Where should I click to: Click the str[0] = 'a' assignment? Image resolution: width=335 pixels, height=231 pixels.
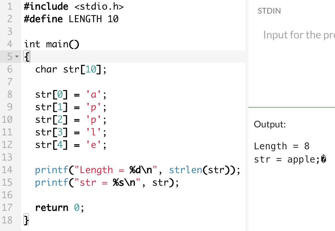71,94
